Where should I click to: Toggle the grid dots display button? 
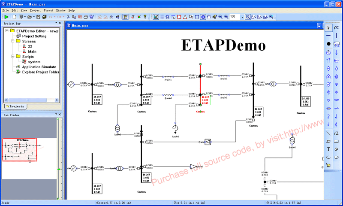click(161, 17)
